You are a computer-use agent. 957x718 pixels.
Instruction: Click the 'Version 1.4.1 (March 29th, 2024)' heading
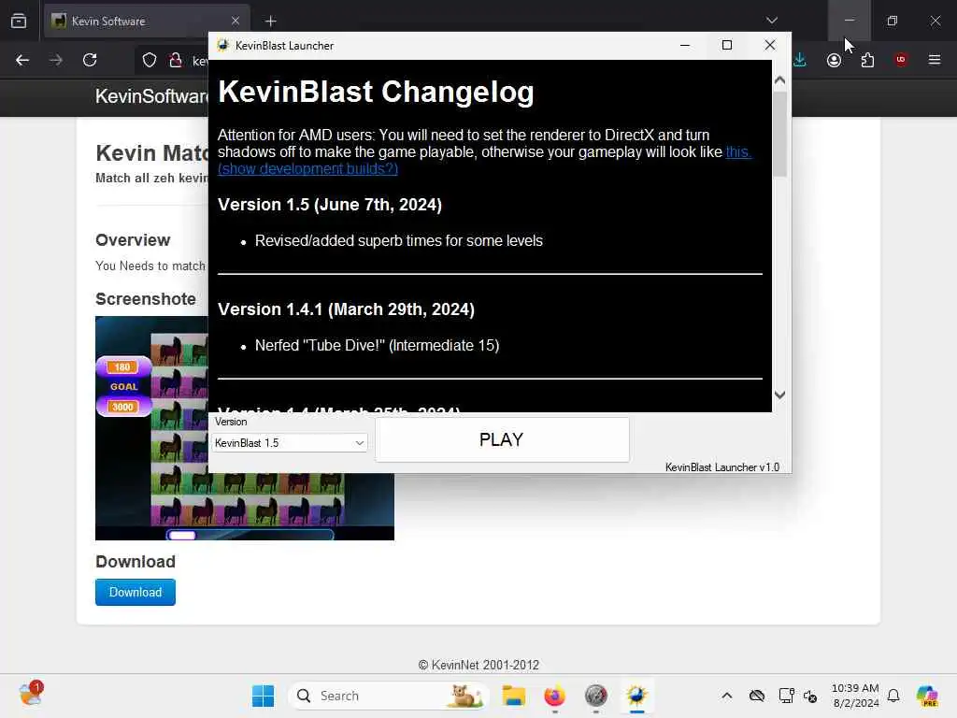pyautogui.click(x=346, y=309)
